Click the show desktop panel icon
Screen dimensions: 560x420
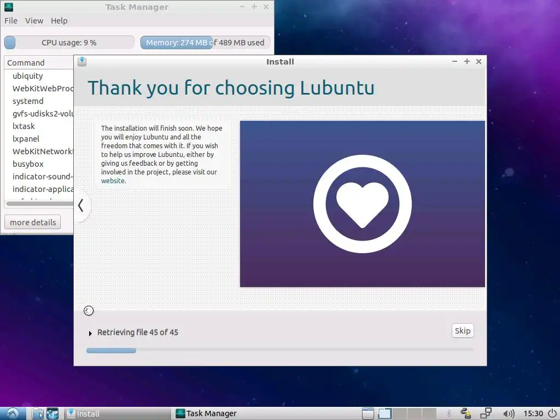(368, 413)
